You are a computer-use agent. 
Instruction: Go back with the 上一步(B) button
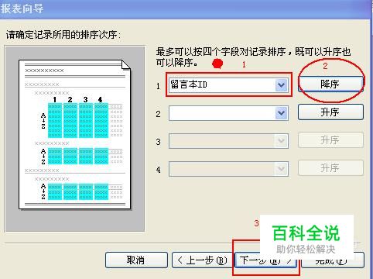tap(203, 260)
